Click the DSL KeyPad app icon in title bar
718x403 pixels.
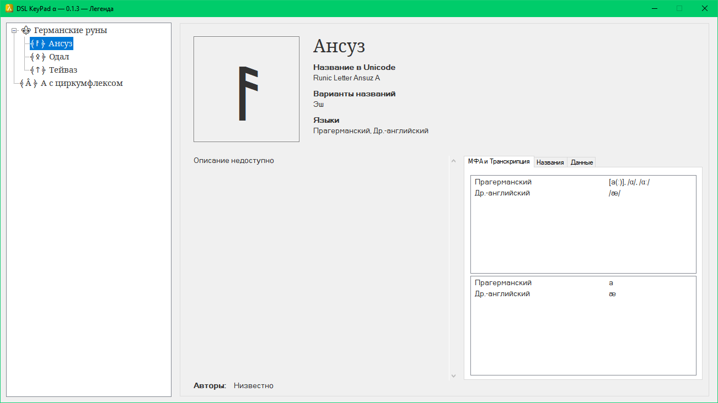[8, 8]
